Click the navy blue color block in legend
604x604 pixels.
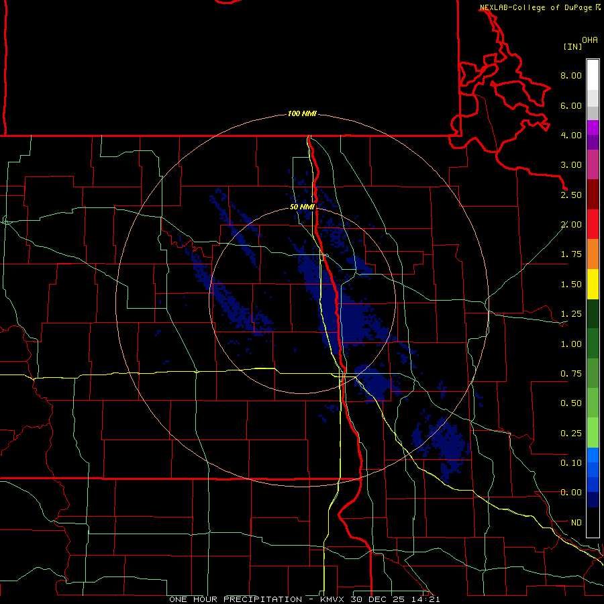593,500
